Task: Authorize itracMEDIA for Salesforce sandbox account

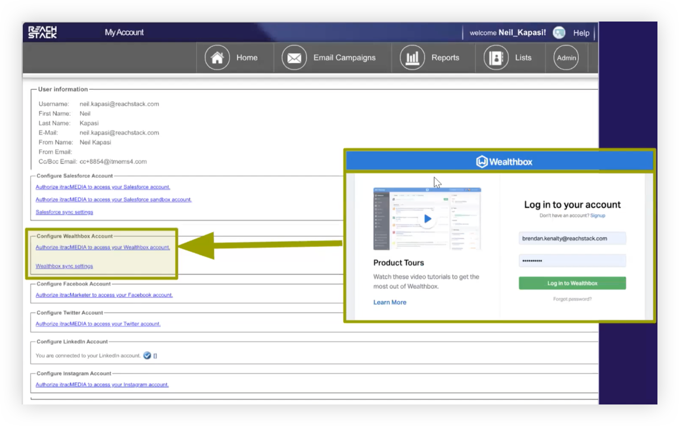Action: pyautogui.click(x=114, y=200)
